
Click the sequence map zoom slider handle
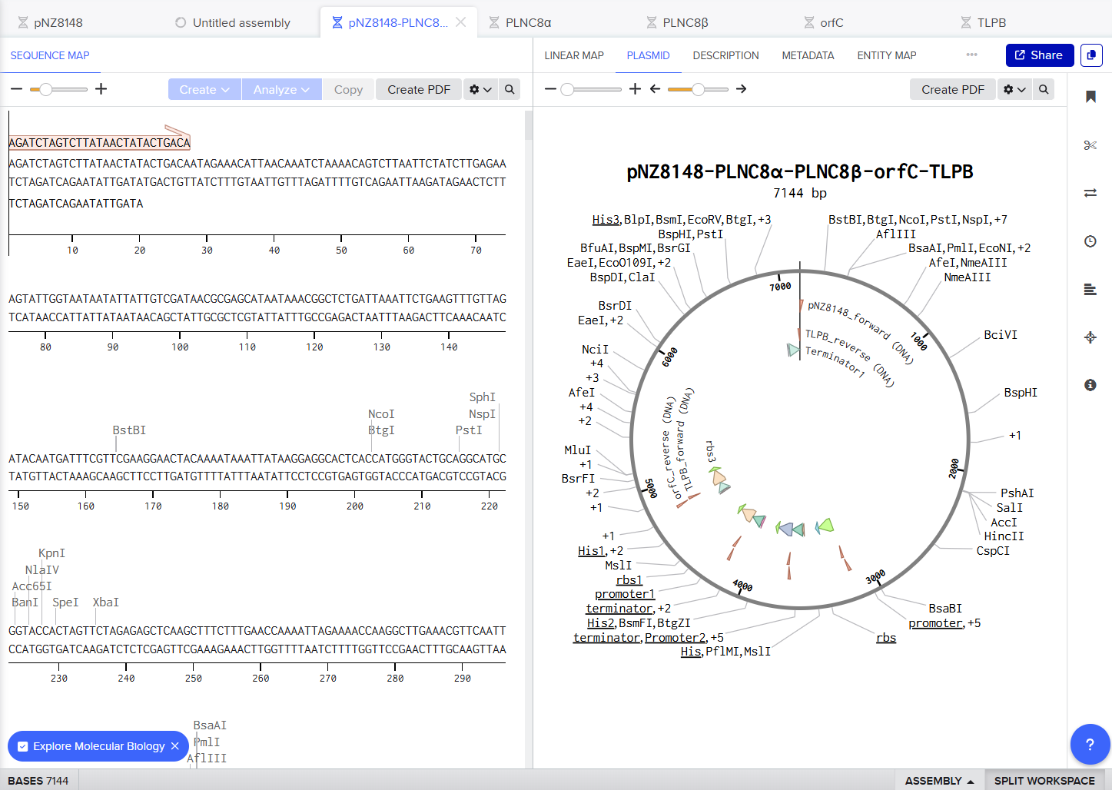[45, 89]
